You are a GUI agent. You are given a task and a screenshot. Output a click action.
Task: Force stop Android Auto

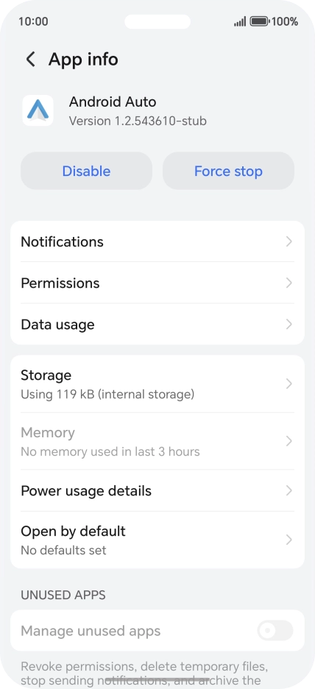[x=228, y=171]
